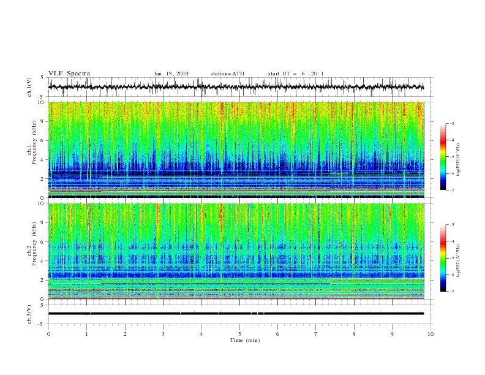This screenshot has width=485, height=375.
Task: Click time axis tick label "6"
Action: click(277, 334)
